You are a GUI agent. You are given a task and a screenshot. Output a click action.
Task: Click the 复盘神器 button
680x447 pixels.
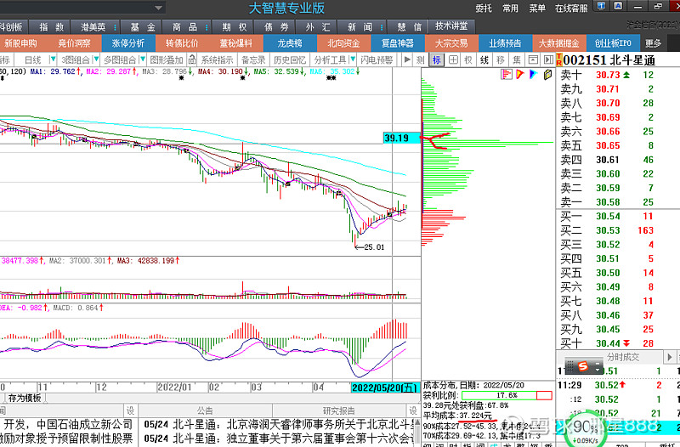click(397, 43)
